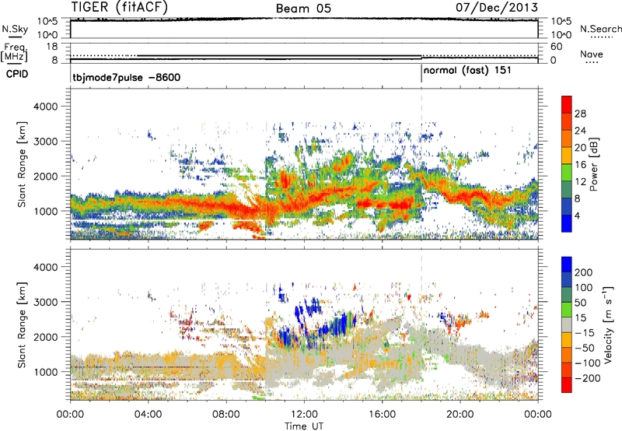
Task: Click the '4000' tick of the power panel
Action: [x=45, y=107]
